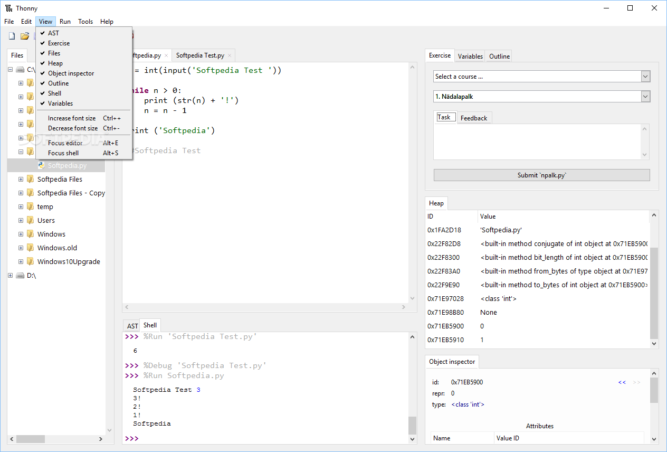Click the editor's right horizontal scroll arrow
667x452 pixels.
[405, 307]
